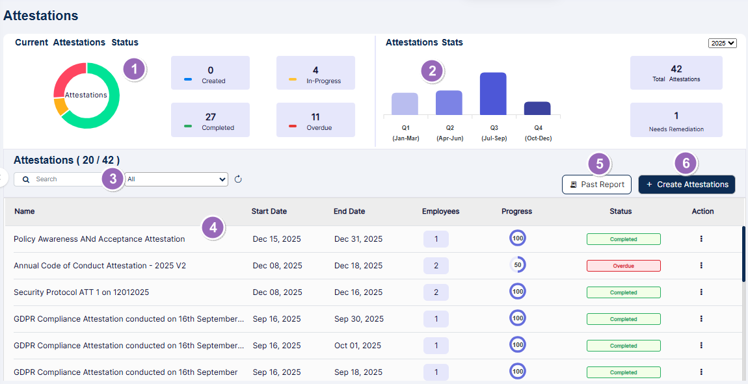Click the report icon inside Past Report button
The width and height of the screenshot is (748, 384).
click(x=575, y=185)
